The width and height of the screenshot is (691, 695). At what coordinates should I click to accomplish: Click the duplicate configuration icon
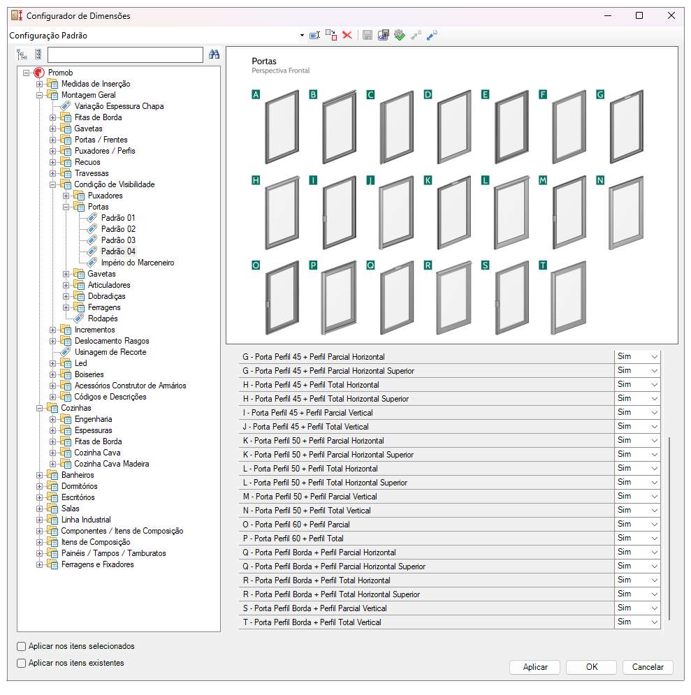[x=331, y=36]
